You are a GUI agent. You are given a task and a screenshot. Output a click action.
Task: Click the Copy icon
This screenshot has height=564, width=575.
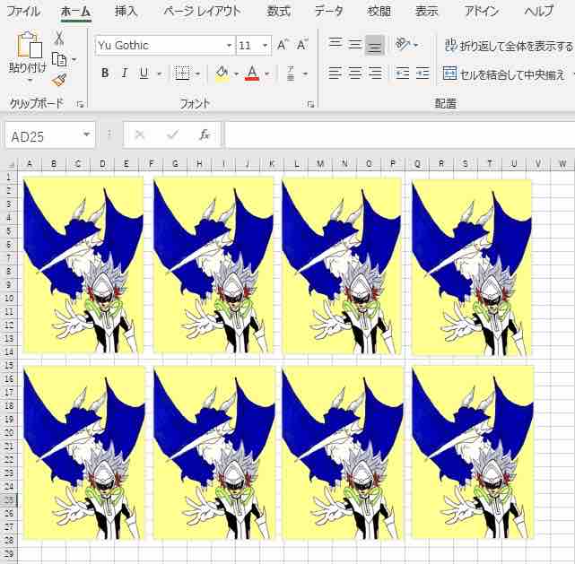[x=59, y=59]
